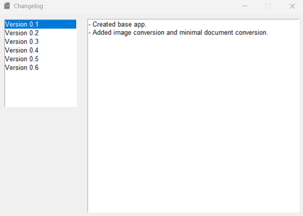Image resolution: width=303 pixels, height=216 pixels.
Task: Click the blank space below Version 0.6
Action: coord(40,90)
